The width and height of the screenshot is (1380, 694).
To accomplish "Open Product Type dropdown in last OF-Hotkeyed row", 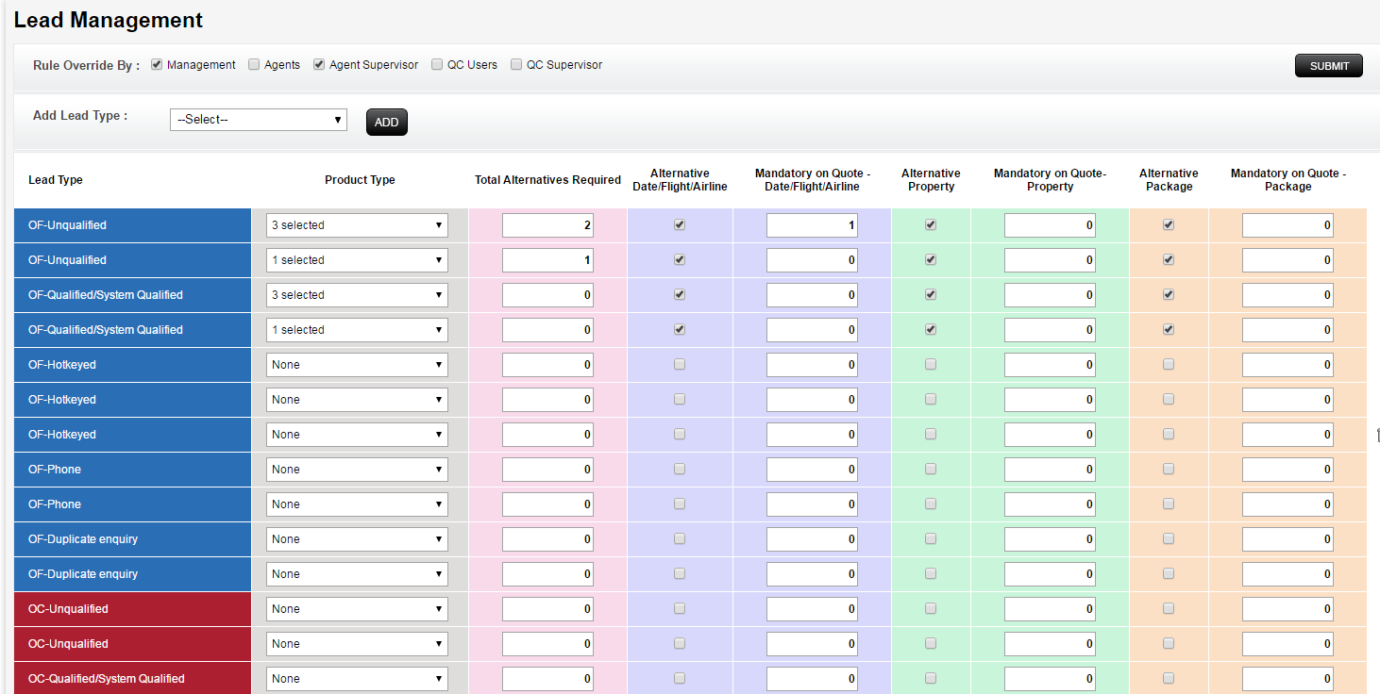I will (x=357, y=435).
